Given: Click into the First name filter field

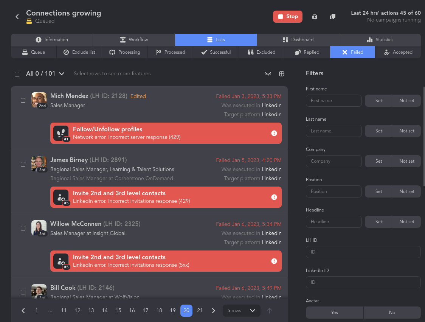Looking at the screenshot, I should [x=333, y=101].
